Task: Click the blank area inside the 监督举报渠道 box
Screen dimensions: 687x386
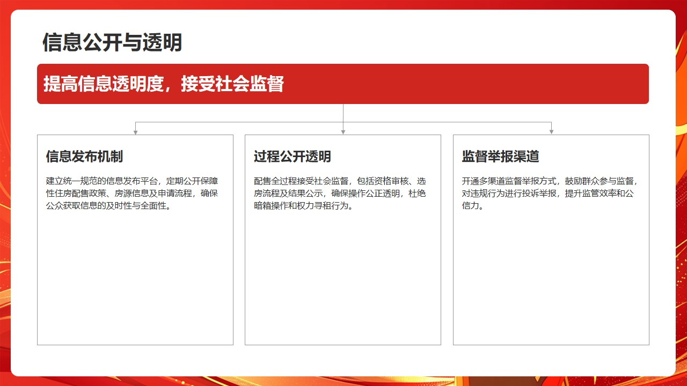Action: click(x=551, y=279)
